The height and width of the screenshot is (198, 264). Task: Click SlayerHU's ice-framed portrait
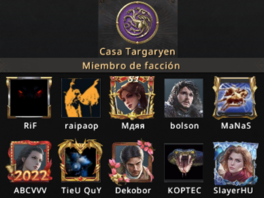235,163
